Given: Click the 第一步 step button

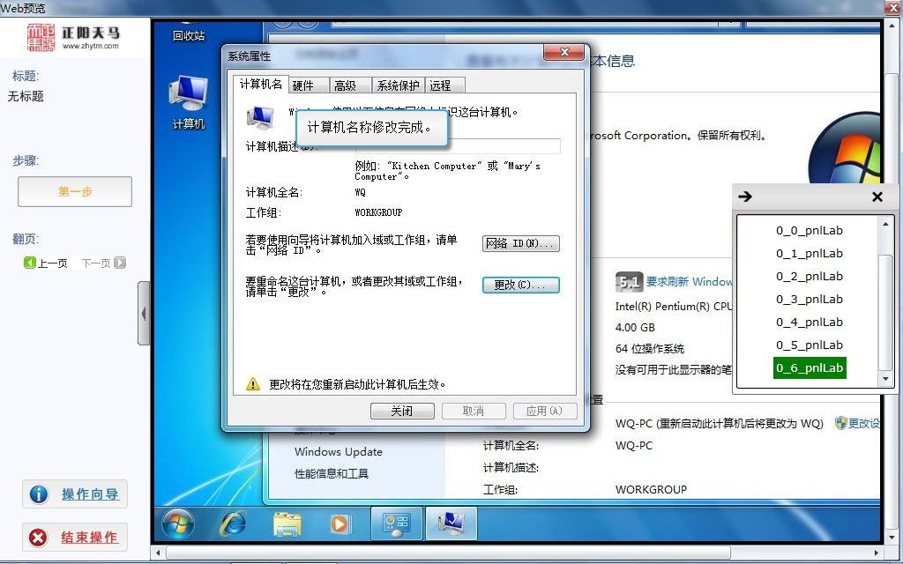Looking at the screenshot, I should (x=75, y=191).
